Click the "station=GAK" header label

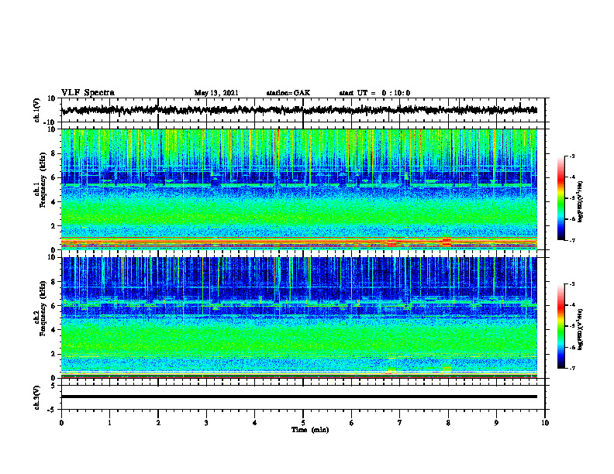(x=288, y=93)
